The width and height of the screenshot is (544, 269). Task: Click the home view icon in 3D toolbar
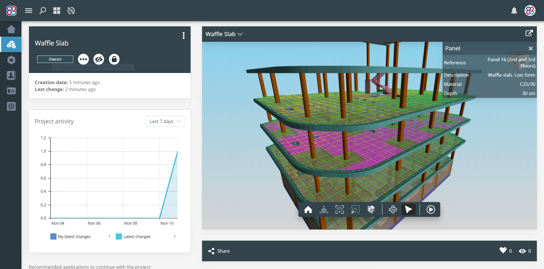308,210
